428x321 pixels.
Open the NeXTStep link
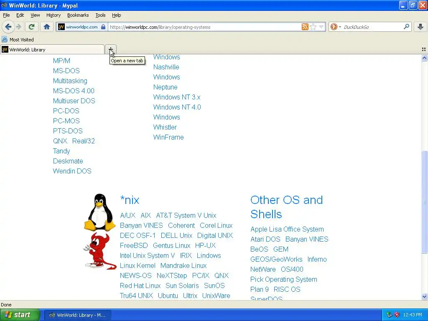click(x=172, y=276)
